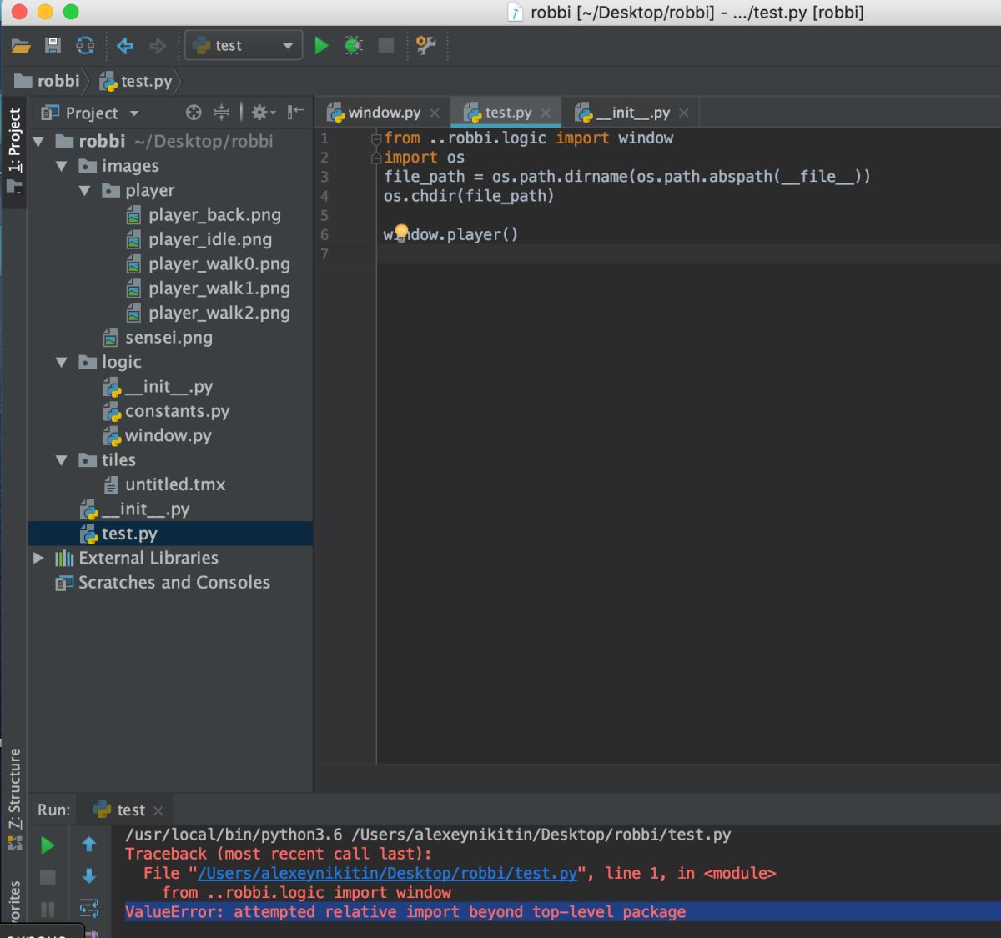The height and width of the screenshot is (938, 1001).
Task: Navigate back with the blue arrow
Action: (125, 46)
